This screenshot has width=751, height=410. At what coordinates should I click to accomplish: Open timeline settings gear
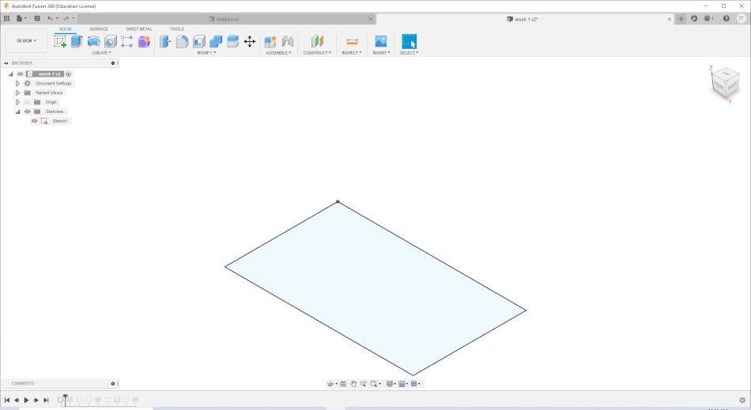pos(742,400)
